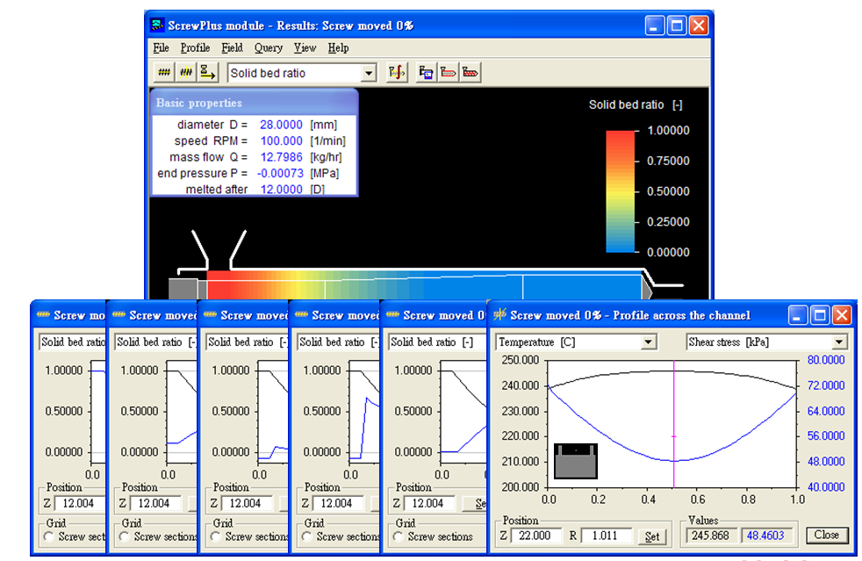
Task: Click the title icon of the Profile across the channel window
Action: (499, 314)
